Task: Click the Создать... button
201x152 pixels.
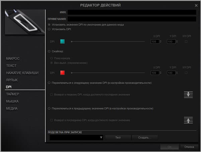Action: click(x=145, y=138)
